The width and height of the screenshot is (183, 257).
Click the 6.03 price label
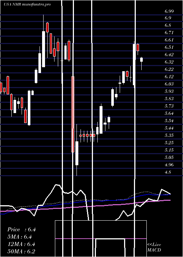169,84
